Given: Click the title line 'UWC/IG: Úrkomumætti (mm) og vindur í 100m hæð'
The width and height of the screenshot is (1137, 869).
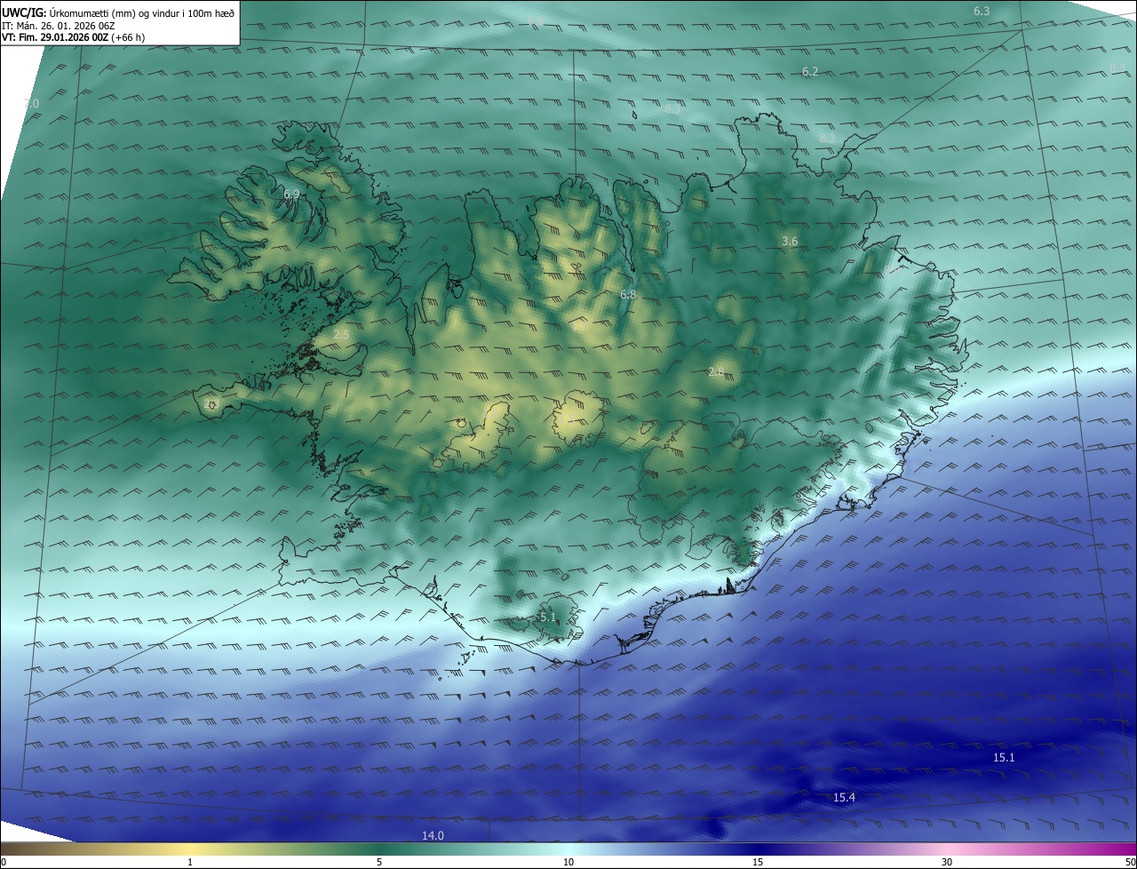Looking at the screenshot, I should [118, 12].
